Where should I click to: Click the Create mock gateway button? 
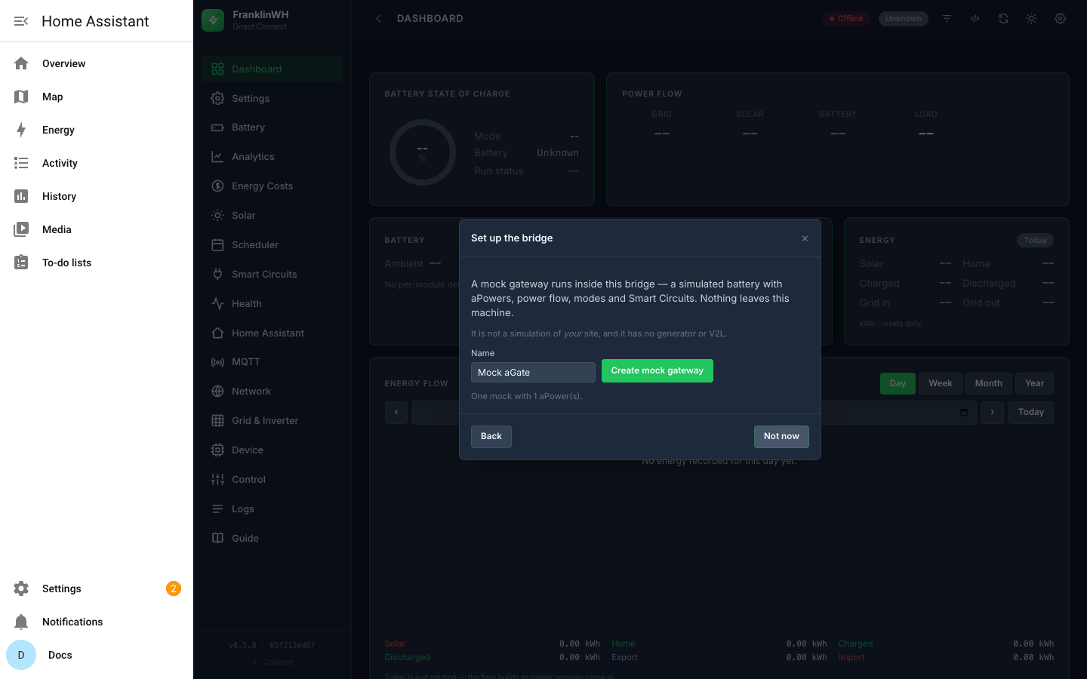(657, 371)
